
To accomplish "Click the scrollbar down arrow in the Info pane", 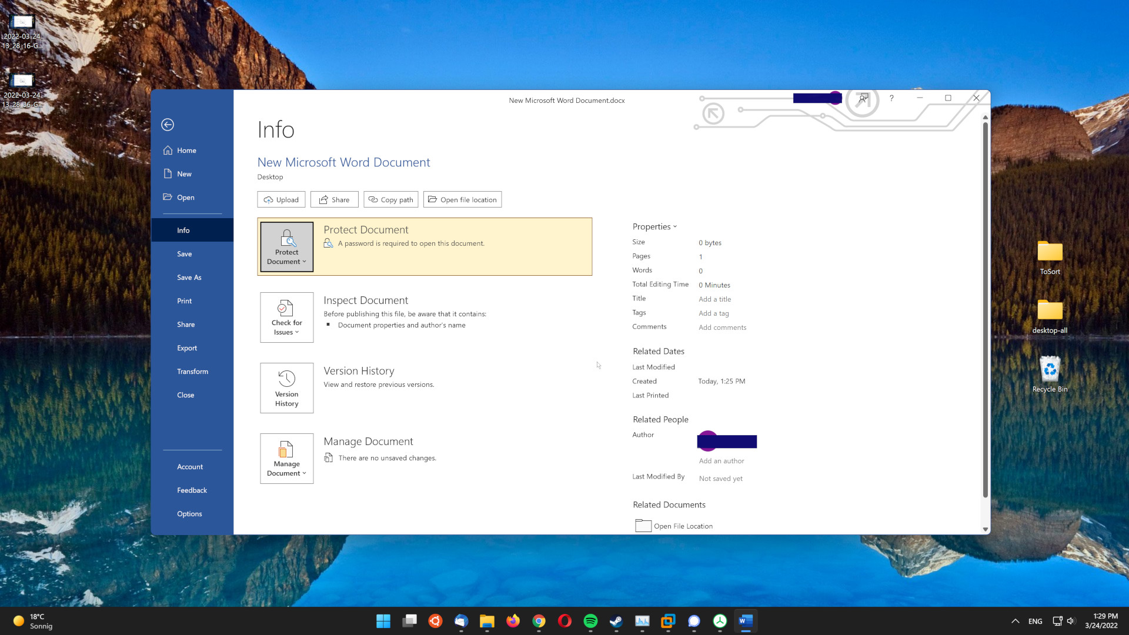I will pyautogui.click(x=986, y=529).
